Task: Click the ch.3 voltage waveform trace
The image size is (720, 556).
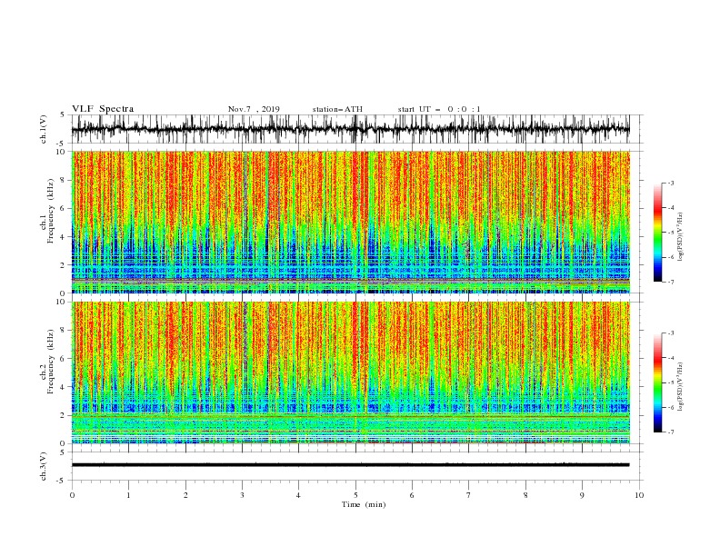Action: pyautogui.click(x=350, y=465)
